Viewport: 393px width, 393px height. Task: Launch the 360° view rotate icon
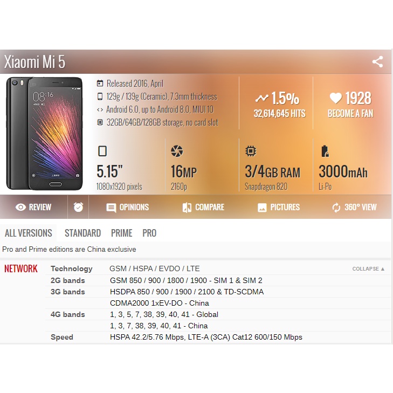click(x=336, y=208)
